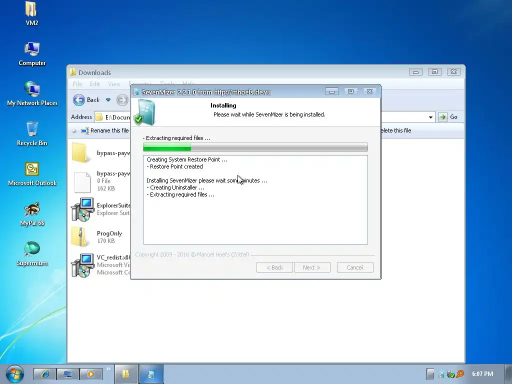Click the green-check device tray icon
Viewport: 512px width, 384px height.
click(x=451, y=374)
